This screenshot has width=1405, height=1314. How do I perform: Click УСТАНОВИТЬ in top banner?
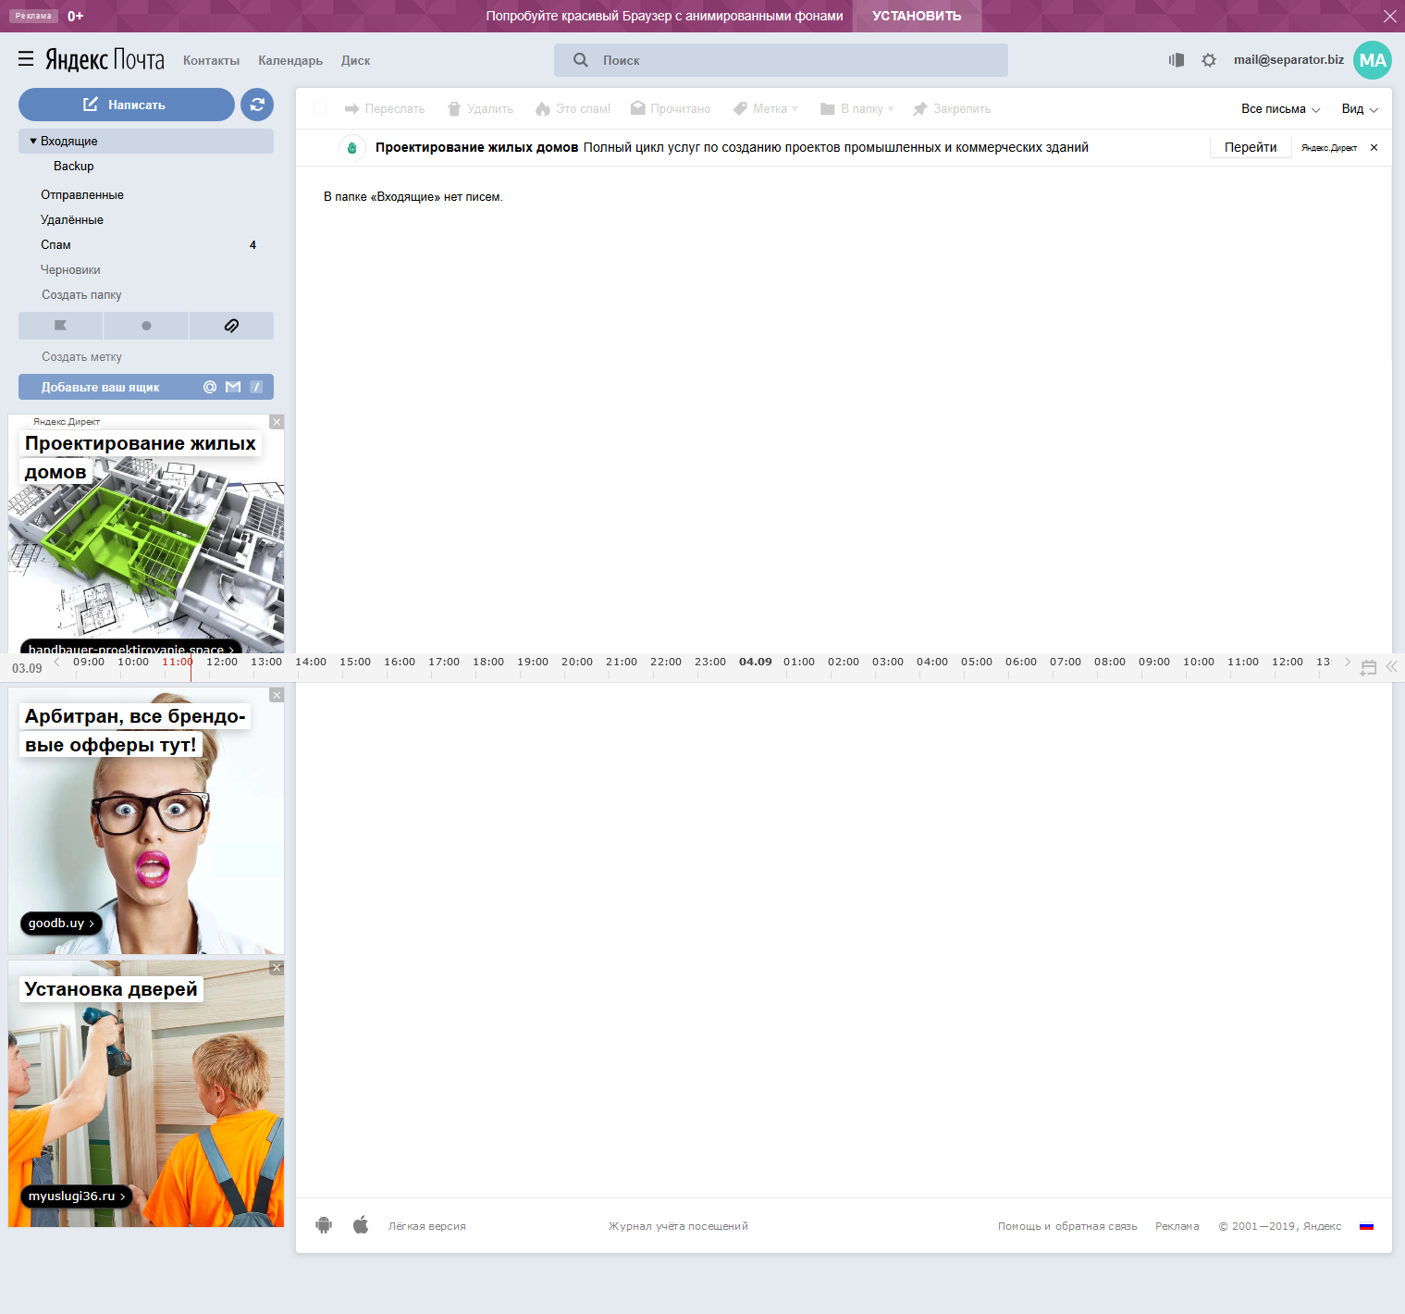click(x=917, y=16)
